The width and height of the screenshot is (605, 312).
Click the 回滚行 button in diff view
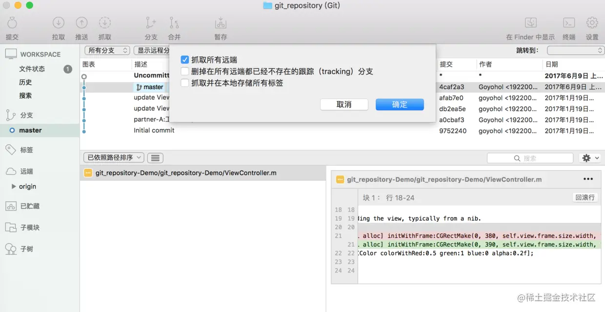585,197
